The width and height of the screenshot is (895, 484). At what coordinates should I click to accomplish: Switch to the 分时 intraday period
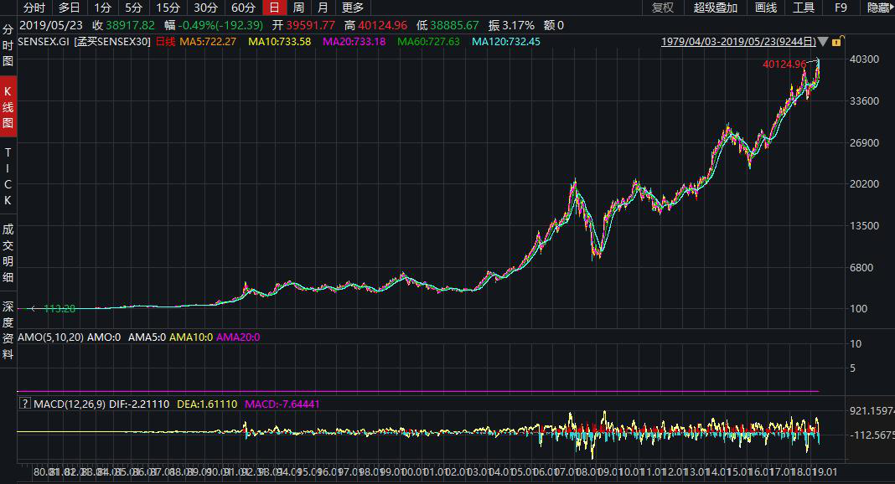tap(34, 8)
